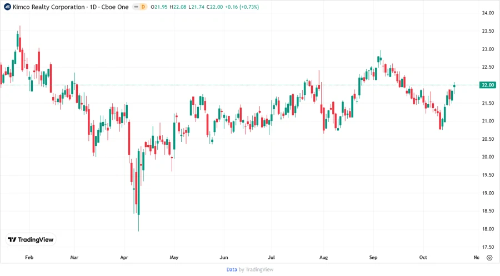Click the close value C22.00
The height and width of the screenshot is (276, 500).
[214, 7]
